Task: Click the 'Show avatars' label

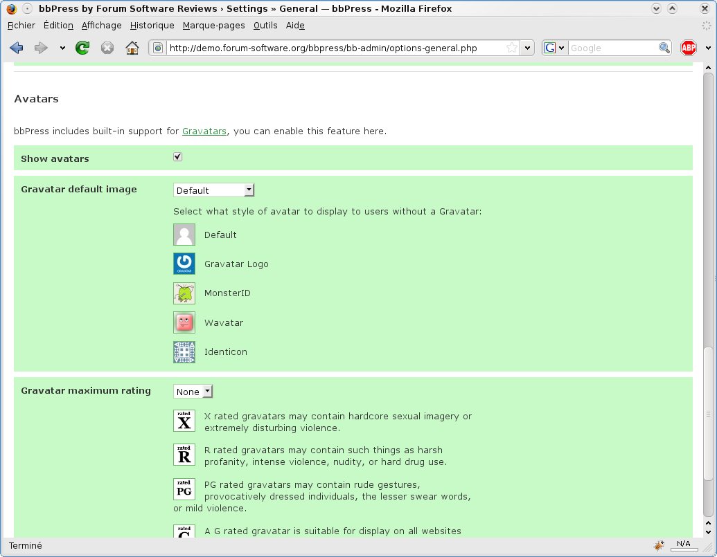Action: [x=55, y=159]
